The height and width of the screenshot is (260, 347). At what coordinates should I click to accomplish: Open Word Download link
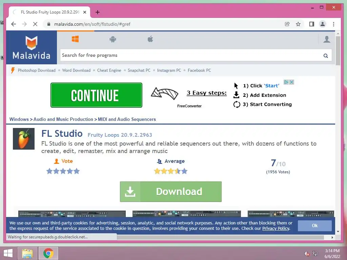pos(76,70)
